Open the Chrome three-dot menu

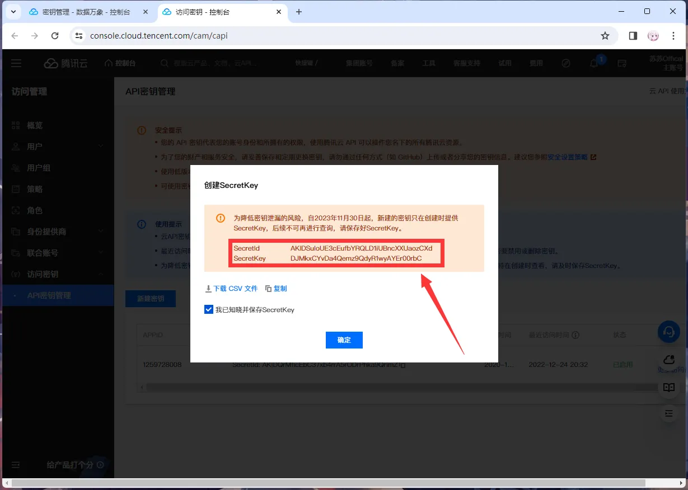[673, 36]
